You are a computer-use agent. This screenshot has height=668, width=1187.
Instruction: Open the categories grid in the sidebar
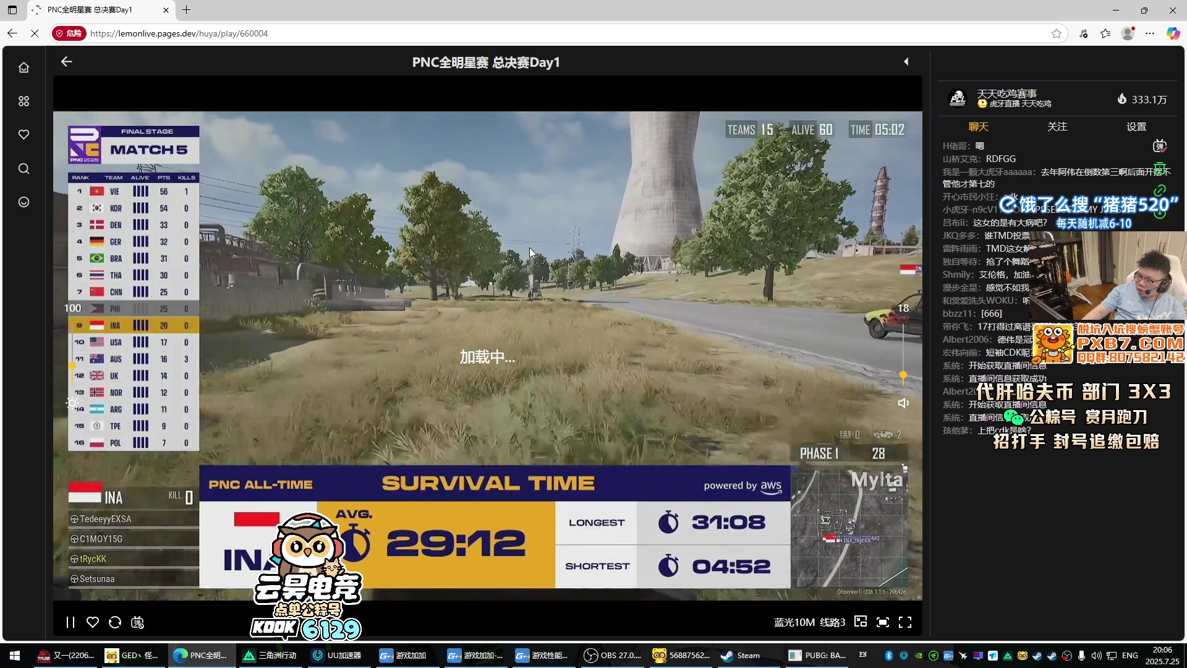pos(23,101)
